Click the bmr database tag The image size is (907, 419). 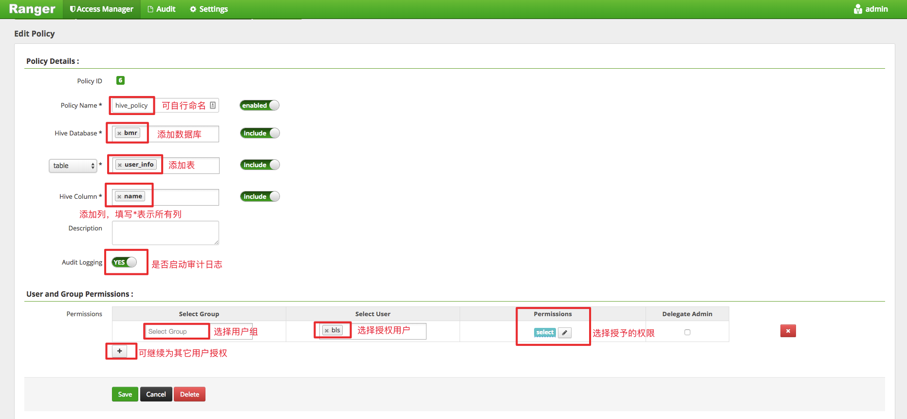128,133
